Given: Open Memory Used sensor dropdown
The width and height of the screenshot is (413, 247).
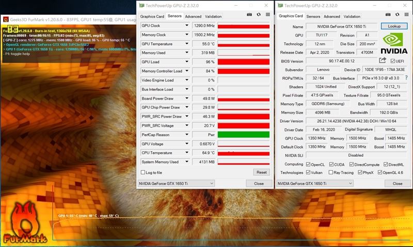Looking at the screenshot, I should pyautogui.click(x=187, y=53).
